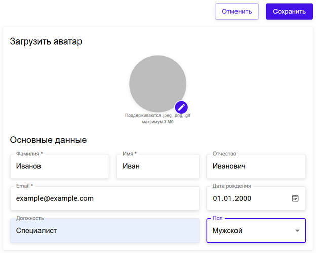Click the pencil edit avatar icon
Viewport: 316px width, 253px height.
pos(181,107)
